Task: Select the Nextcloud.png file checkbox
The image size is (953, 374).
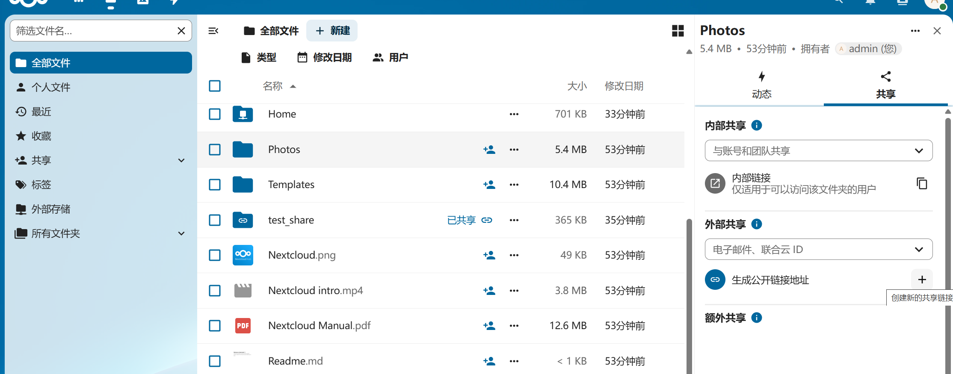Action: 215,255
